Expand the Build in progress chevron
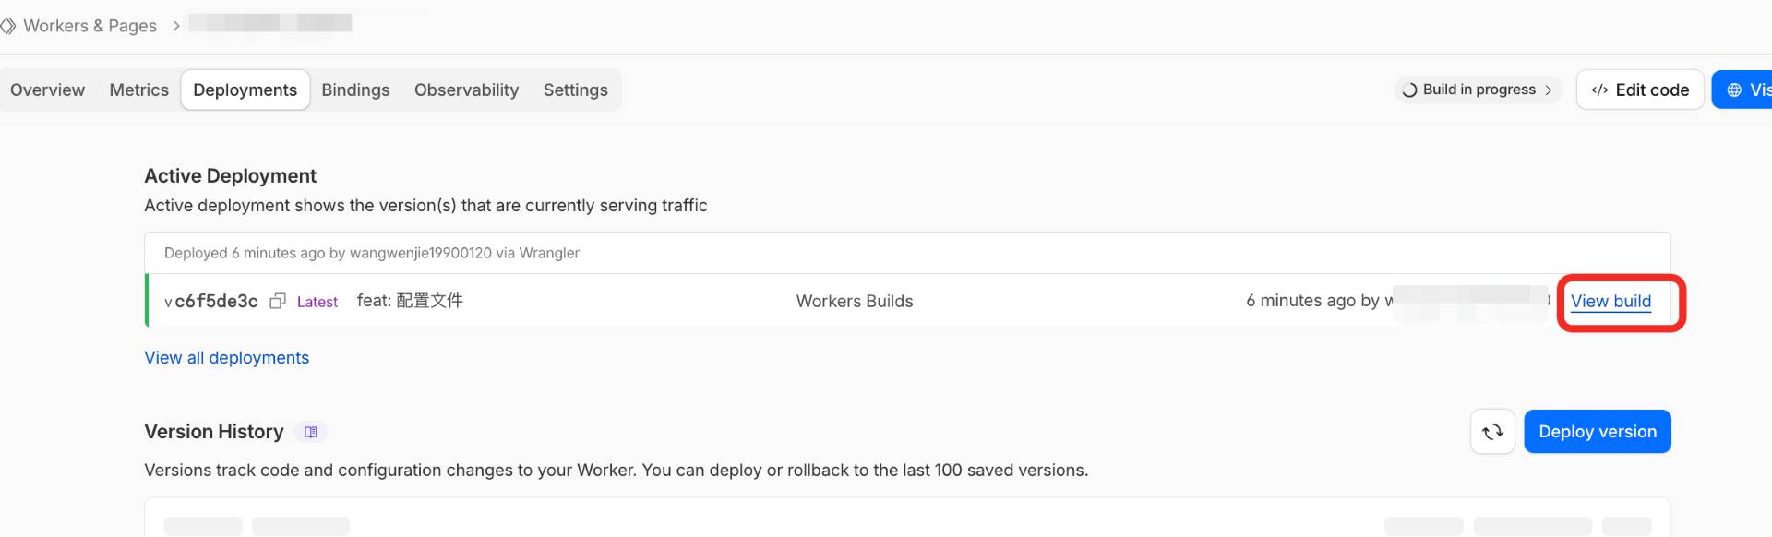The height and width of the screenshot is (537, 1772). [1549, 90]
